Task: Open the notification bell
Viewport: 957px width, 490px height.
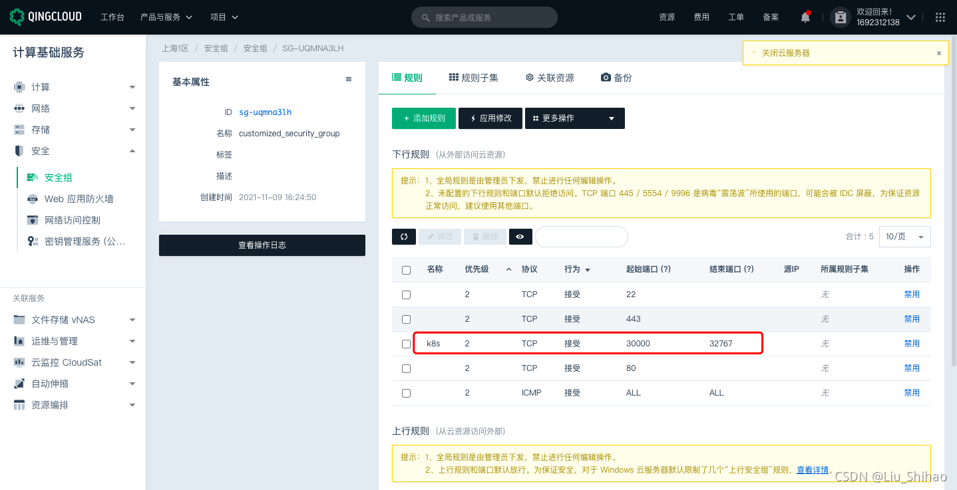Action: click(805, 17)
